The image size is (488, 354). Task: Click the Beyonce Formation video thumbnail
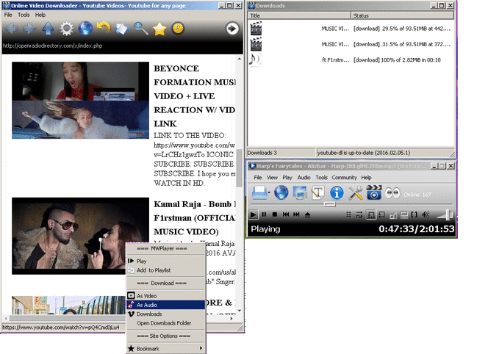click(x=80, y=100)
